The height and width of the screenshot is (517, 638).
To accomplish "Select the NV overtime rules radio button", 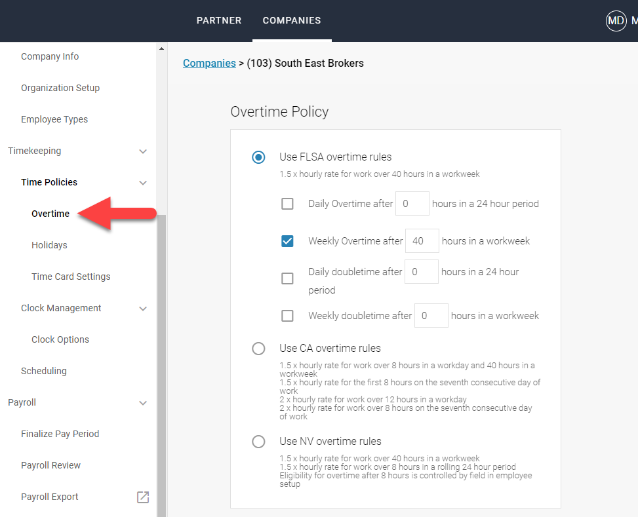I will click(258, 441).
